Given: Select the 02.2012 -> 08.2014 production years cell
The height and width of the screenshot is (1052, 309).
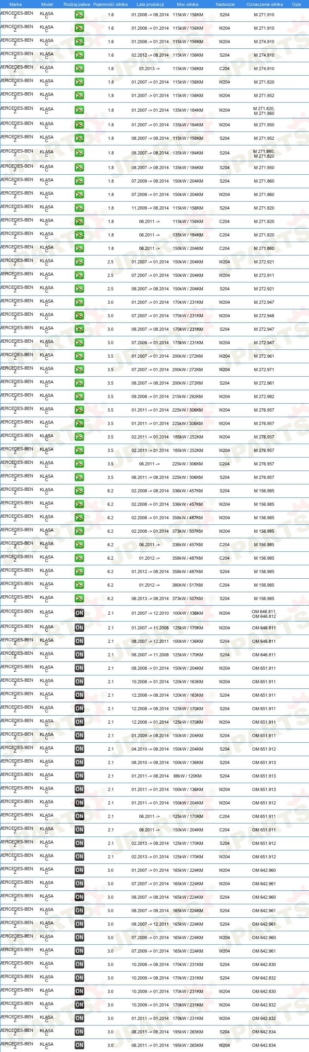Looking at the screenshot, I should point(150,55).
